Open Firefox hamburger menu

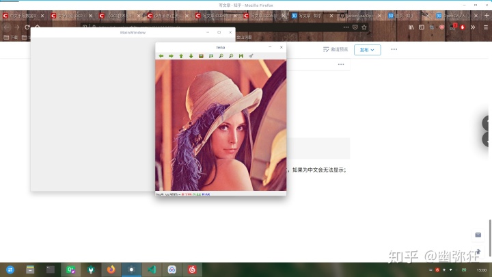click(486, 27)
